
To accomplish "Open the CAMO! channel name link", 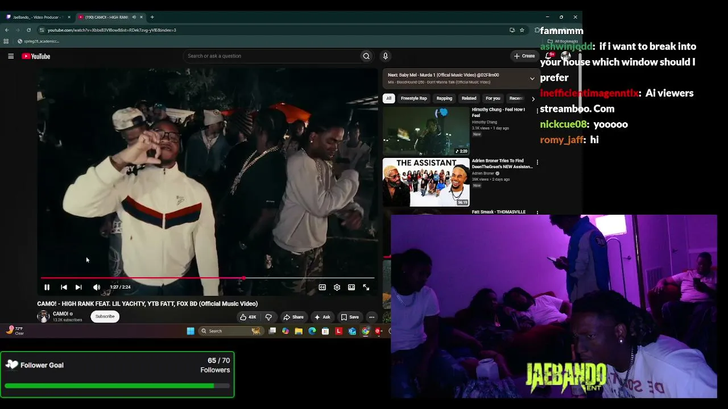I will pos(60,314).
